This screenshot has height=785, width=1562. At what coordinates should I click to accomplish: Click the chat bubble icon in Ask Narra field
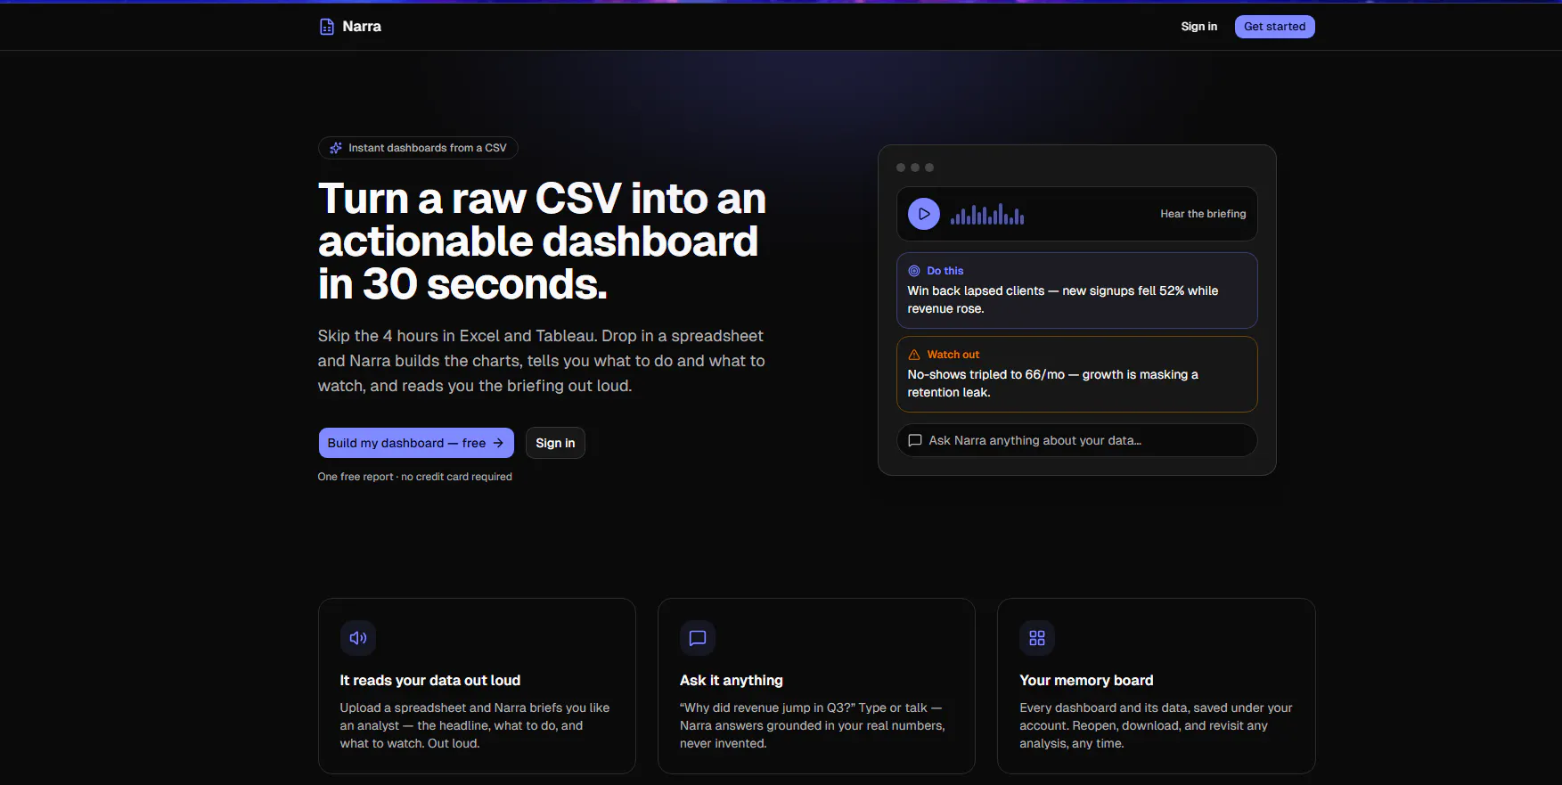point(914,440)
